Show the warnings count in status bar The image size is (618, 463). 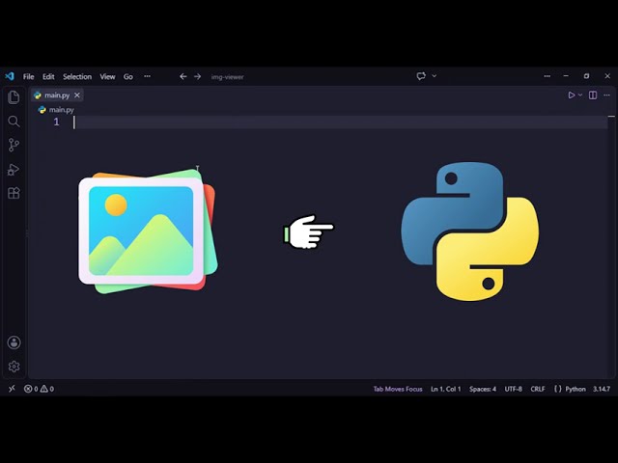point(47,389)
